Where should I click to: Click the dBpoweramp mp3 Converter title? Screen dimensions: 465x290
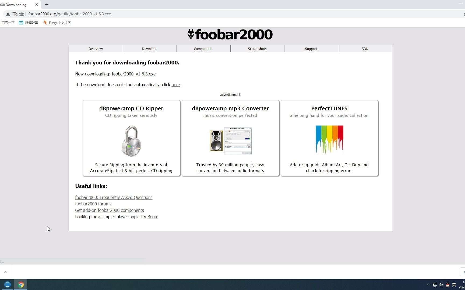(230, 108)
